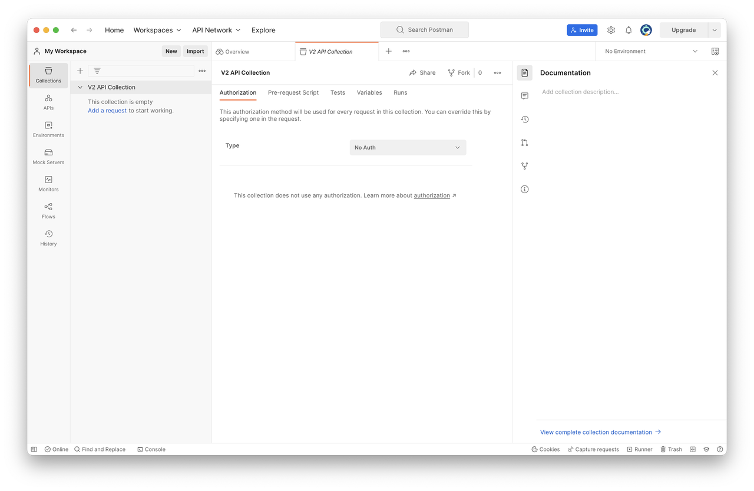Open the No Auth type dropdown
This screenshot has width=754, height=491.
(x=408, y=147)
